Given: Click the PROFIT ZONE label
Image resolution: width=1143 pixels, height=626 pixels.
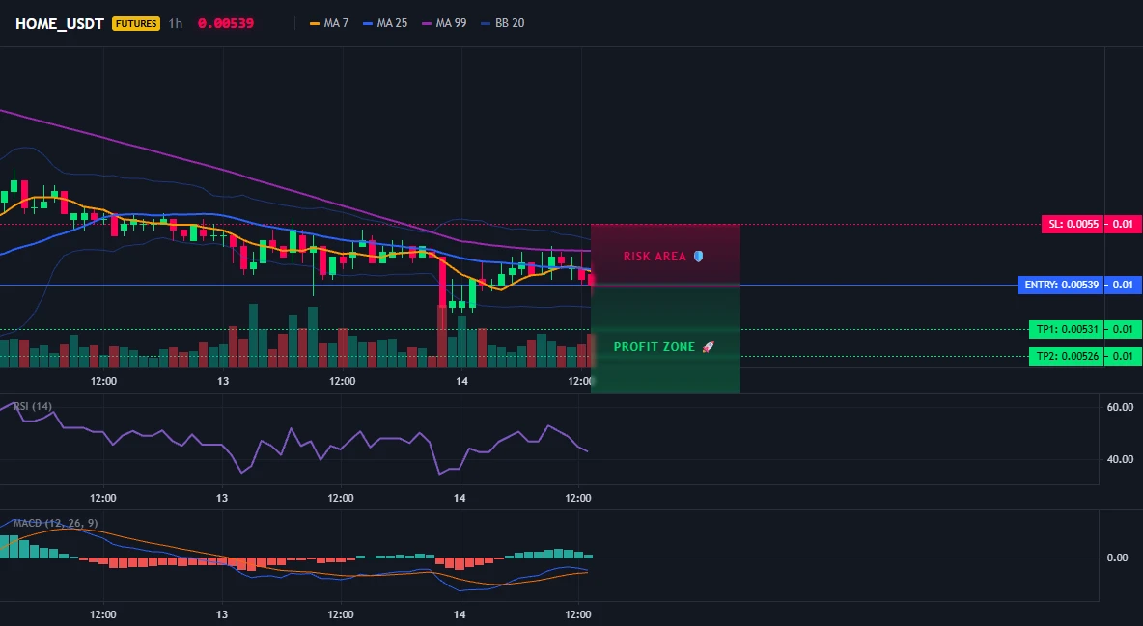Looking at the screenshot, I should (x=654, y=347).
